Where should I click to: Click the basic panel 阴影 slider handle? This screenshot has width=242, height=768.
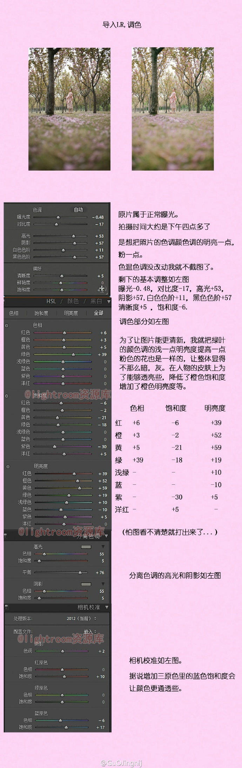click(74, 243)
